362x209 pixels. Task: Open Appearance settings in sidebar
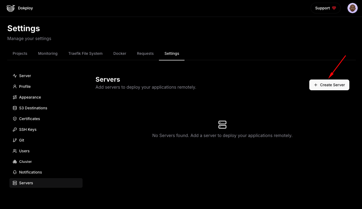click(x=30, y=97)
